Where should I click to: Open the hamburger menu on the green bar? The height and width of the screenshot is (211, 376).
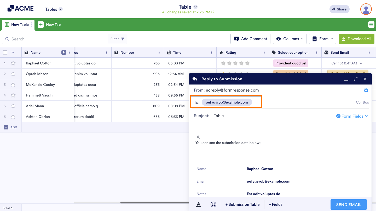[371, 25]
